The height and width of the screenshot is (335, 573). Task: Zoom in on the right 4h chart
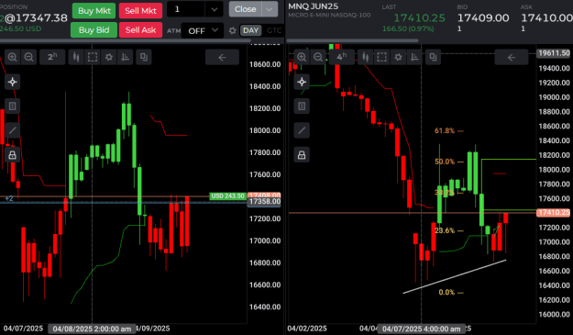[302, 57]
